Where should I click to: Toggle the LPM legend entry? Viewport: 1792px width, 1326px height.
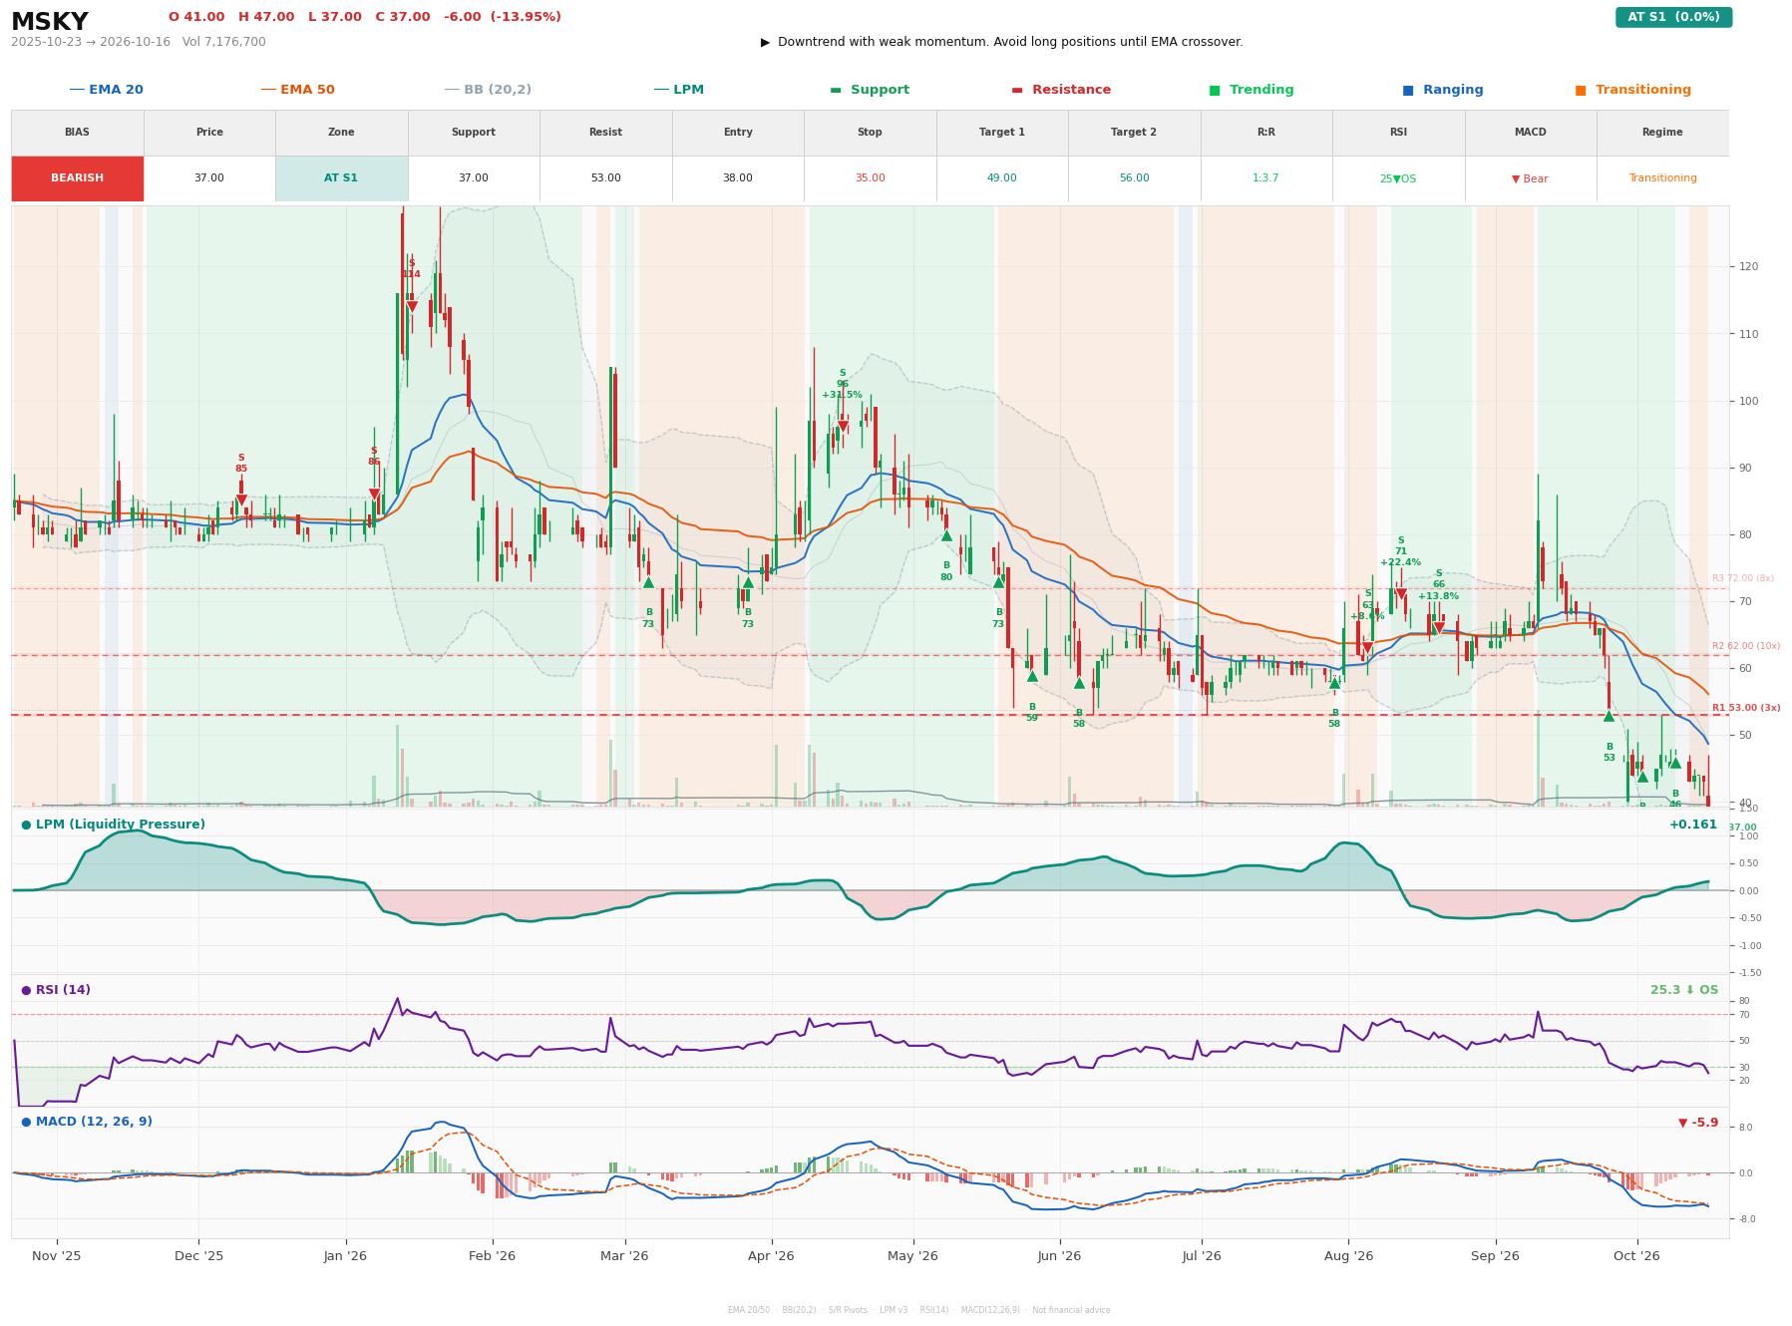click(x=678, y=90)
